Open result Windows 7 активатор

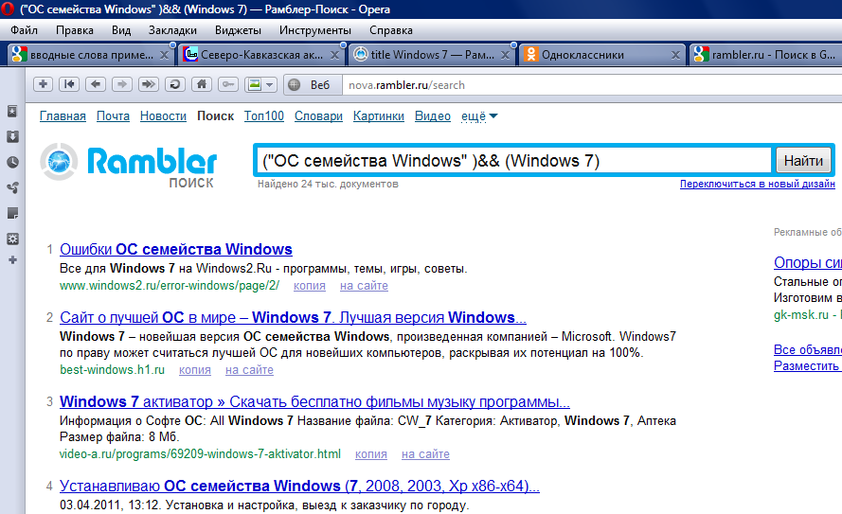coord(314,401)
